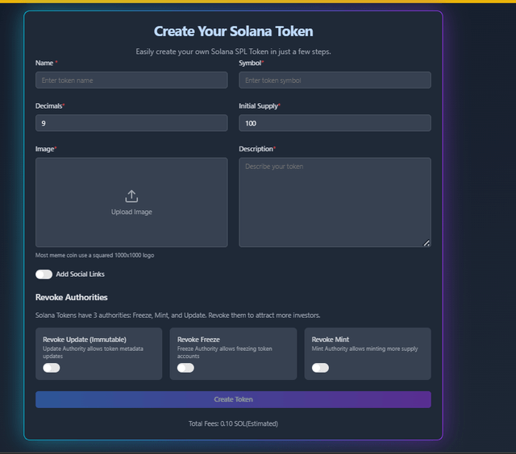Click the Create Your Solana Token heading

(x=233, y=31)
